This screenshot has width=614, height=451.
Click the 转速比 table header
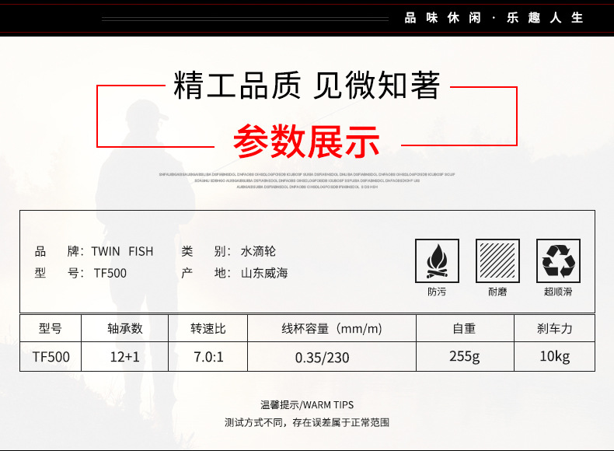(x=208, y=328)
